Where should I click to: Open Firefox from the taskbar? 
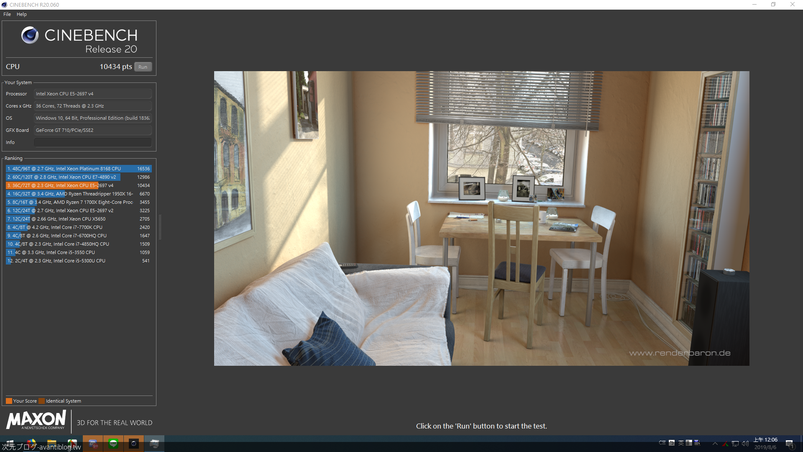click(31, 444)
